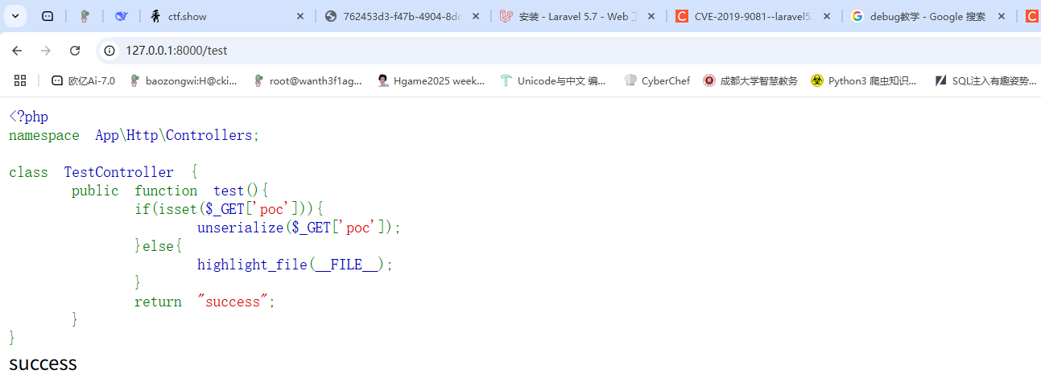Screen dimensions: 1041x382
Task: Open the Hgame2025 week bookmark
Action: (431, 80)
